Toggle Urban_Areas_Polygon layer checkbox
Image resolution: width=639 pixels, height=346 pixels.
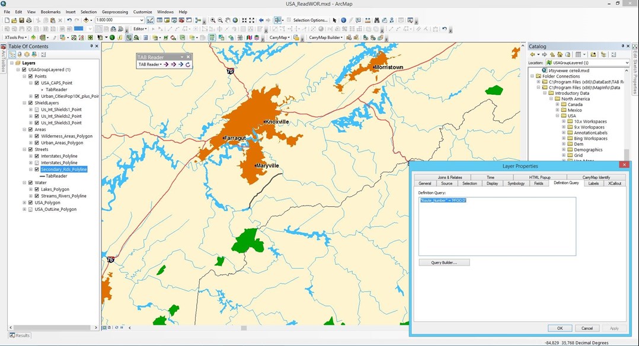(x=37, y=143)
